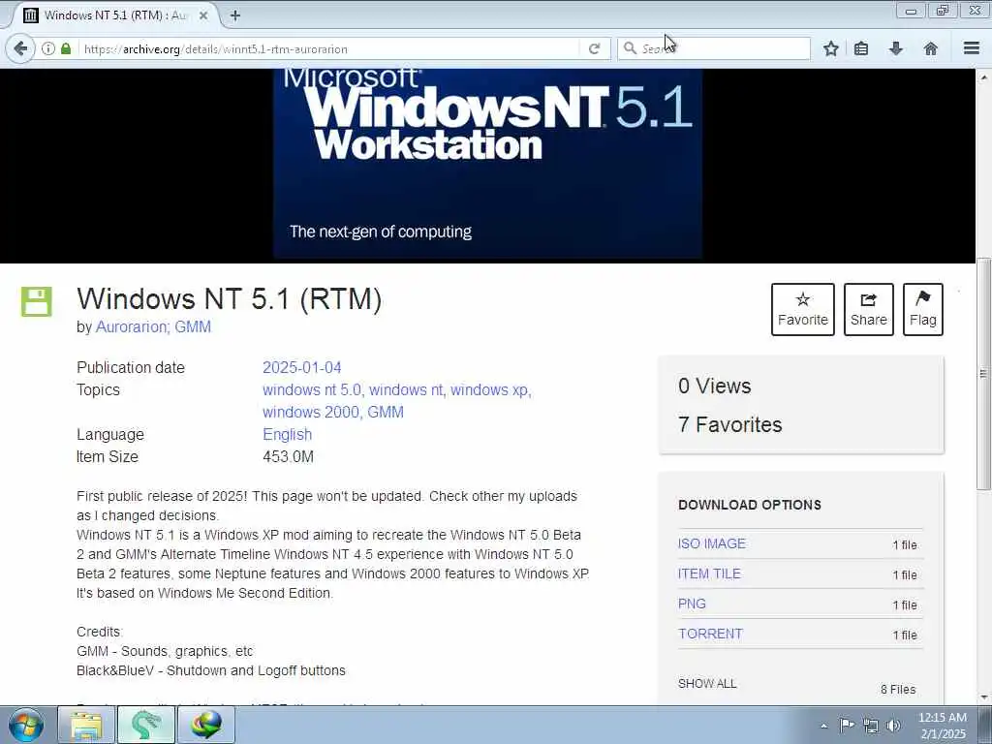Viewport: 992px width, 744px height.
Task: Open the windows nt 5.0 topic link
Action: click(x=313, y=390)
